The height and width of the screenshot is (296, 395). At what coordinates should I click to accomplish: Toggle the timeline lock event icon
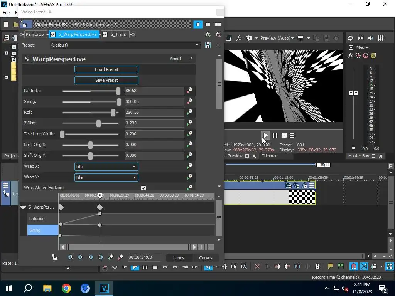coord(317,266)
